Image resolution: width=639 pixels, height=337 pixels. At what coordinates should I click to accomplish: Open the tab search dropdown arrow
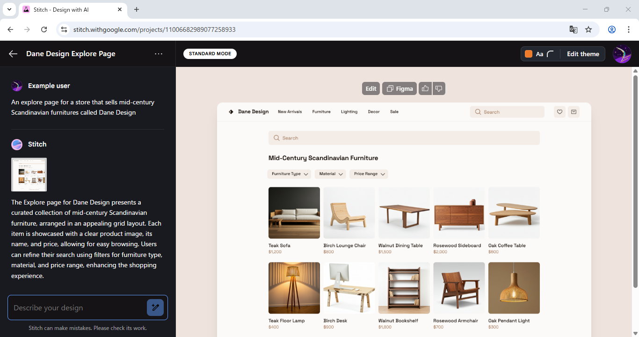(x=9, y=9)
